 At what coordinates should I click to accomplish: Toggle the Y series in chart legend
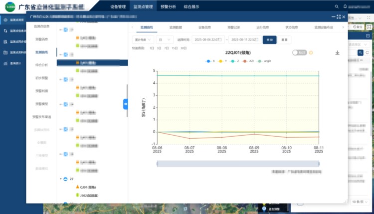click(222, 61)
